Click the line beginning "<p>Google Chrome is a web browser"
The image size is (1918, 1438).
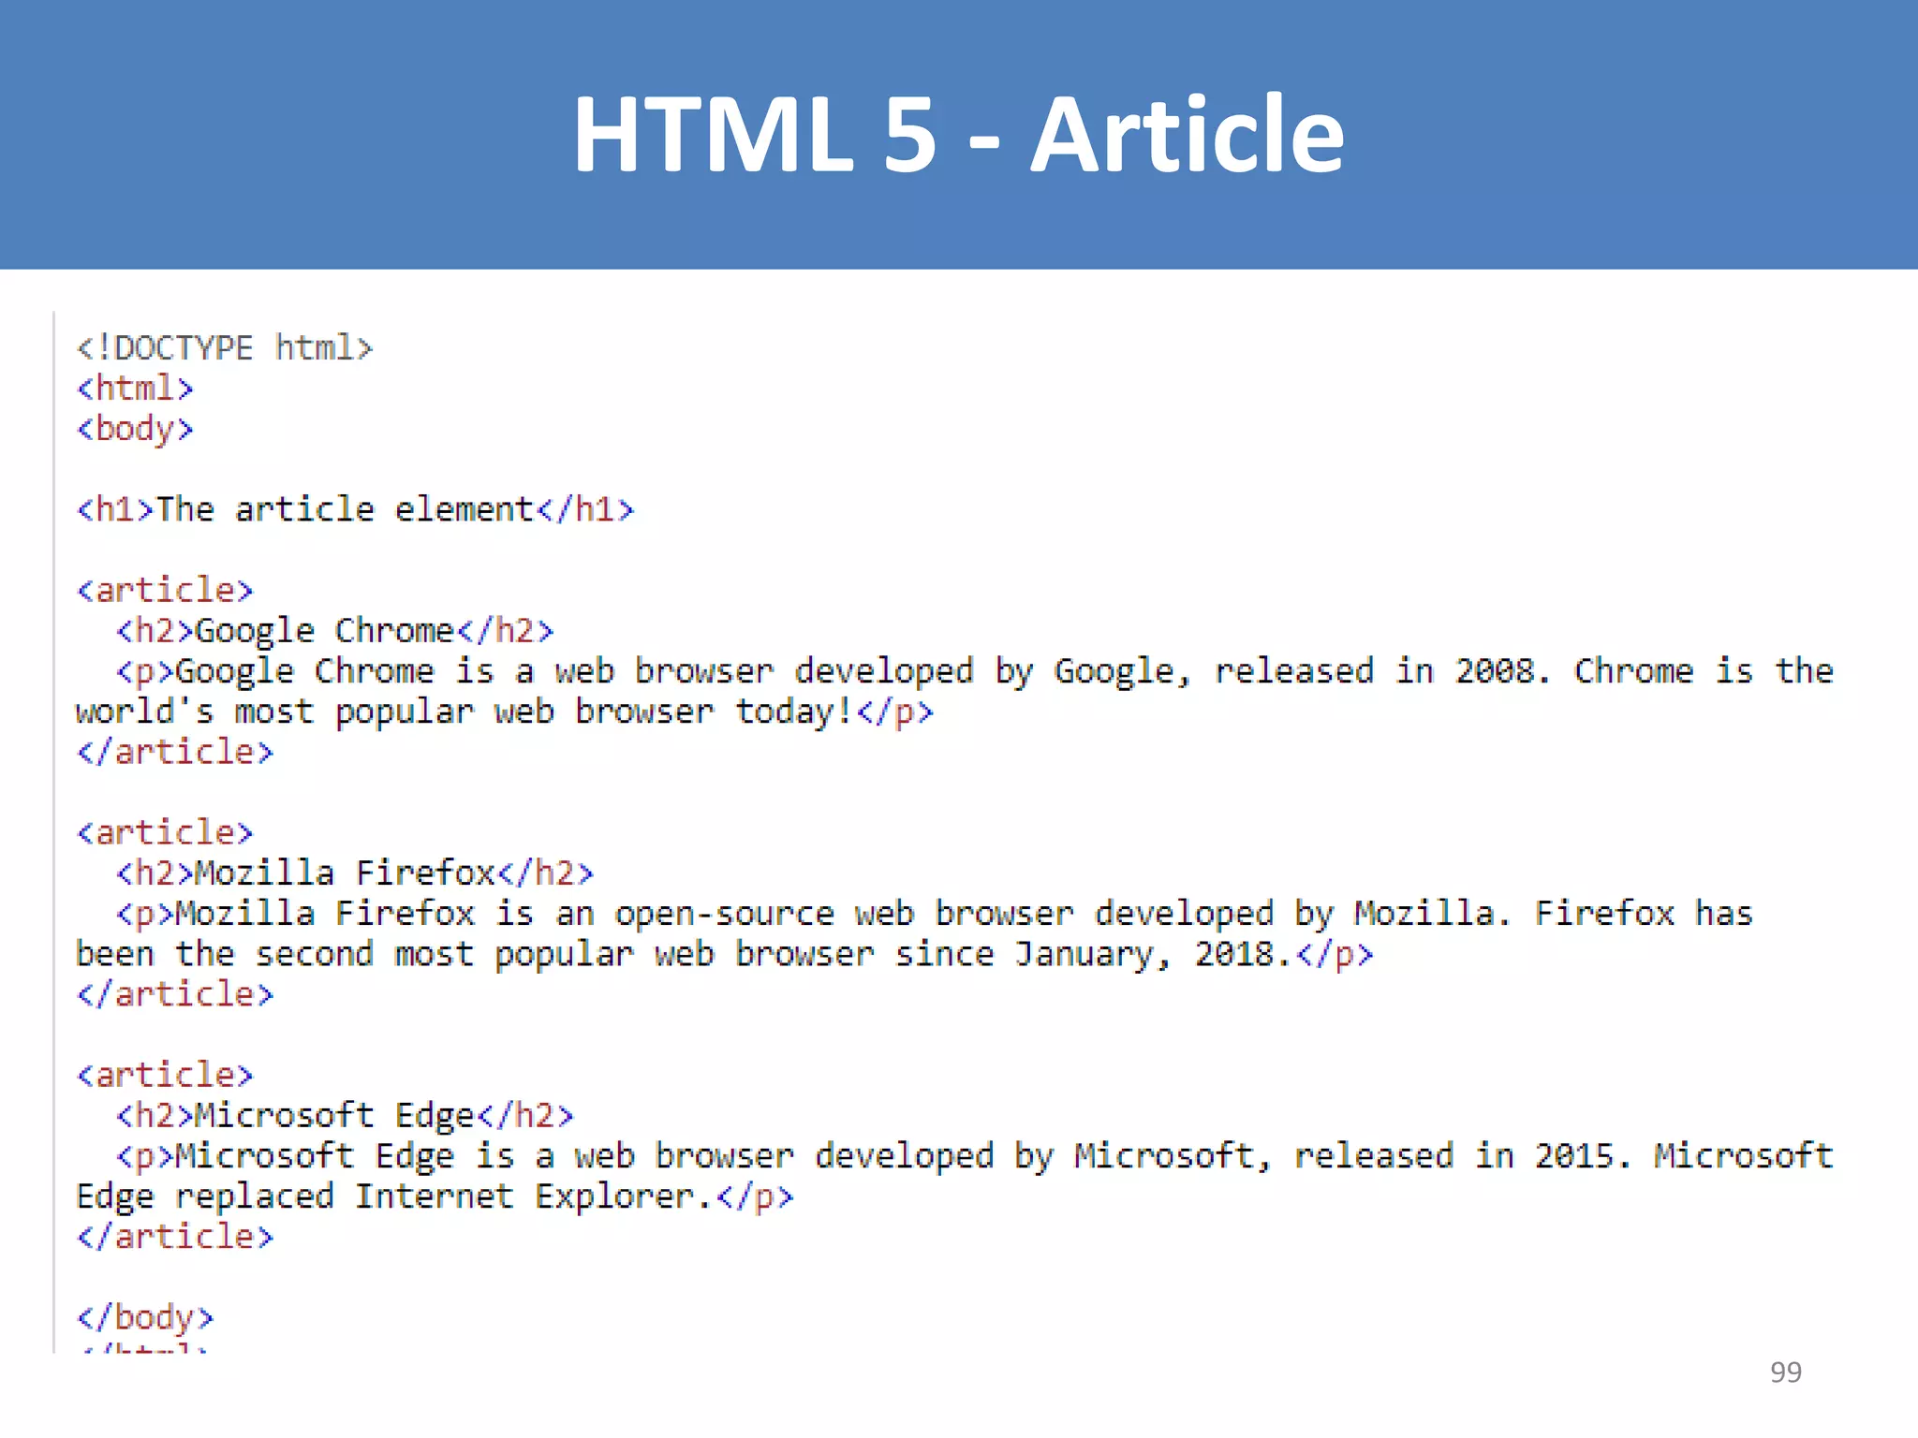point(974,671)
